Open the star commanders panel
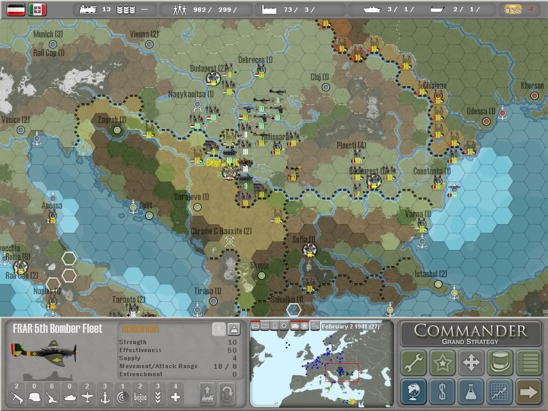Viewport: 548px width, 411px height. [442, 362]
